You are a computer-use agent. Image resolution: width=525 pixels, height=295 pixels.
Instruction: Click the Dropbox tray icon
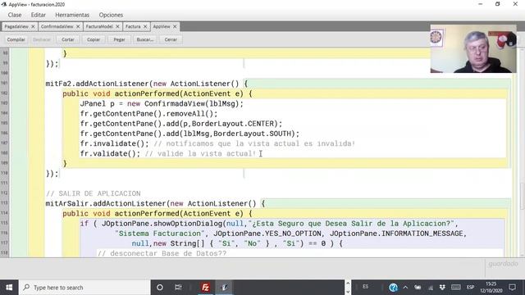(443, 288)
